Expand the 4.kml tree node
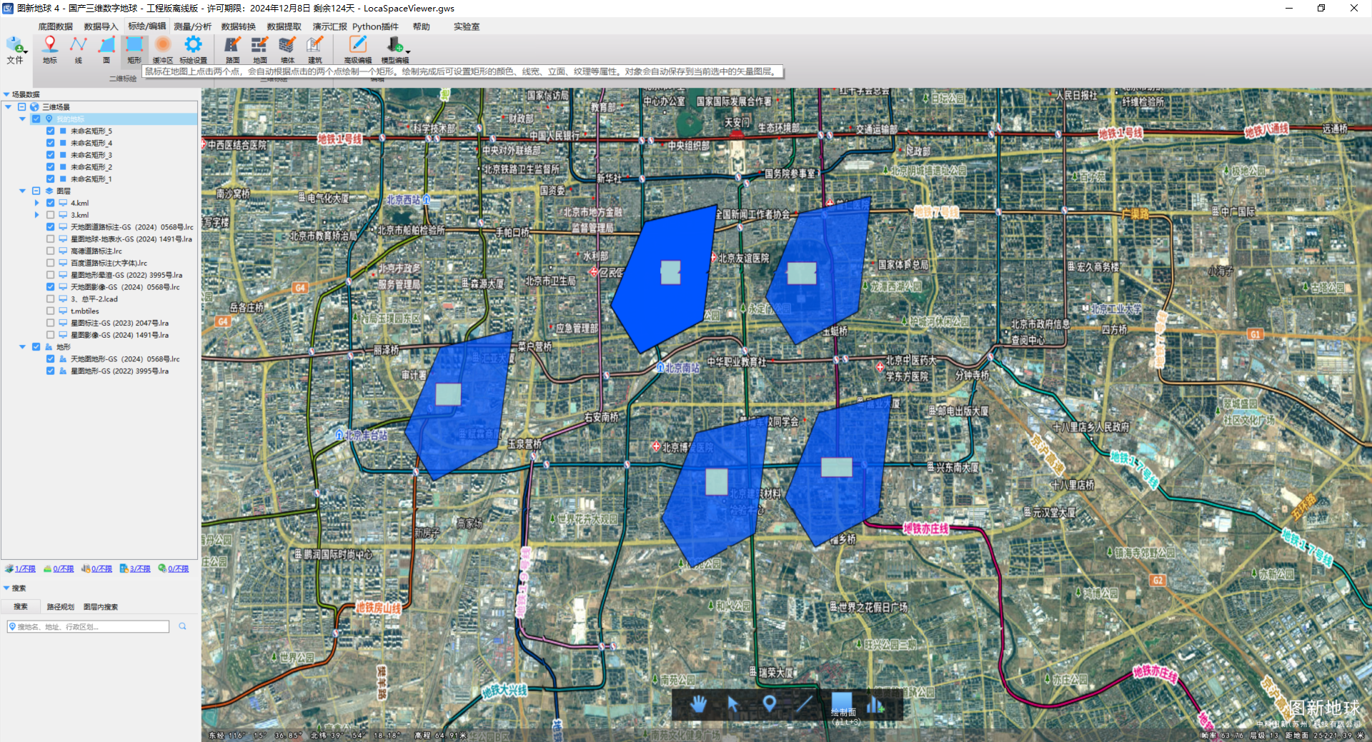 [36, 203]
